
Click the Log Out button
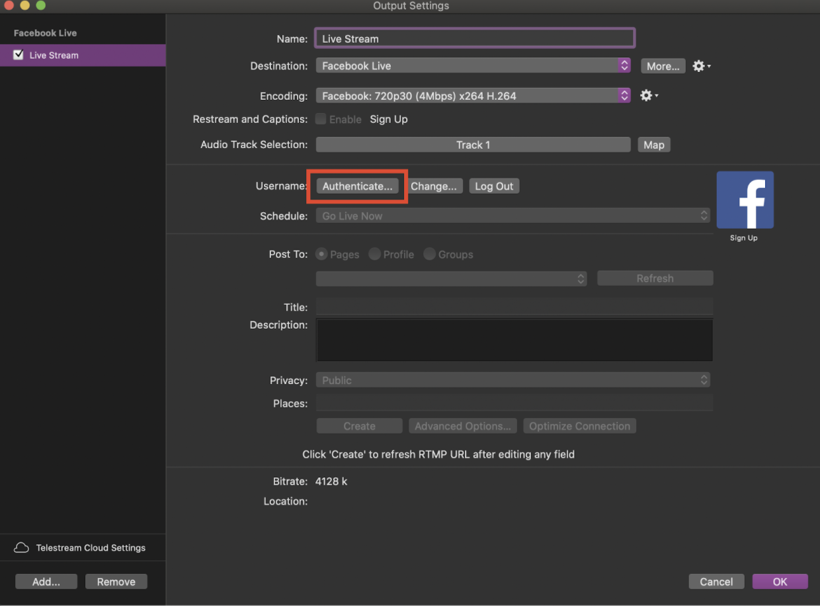(x=494, y=186)
